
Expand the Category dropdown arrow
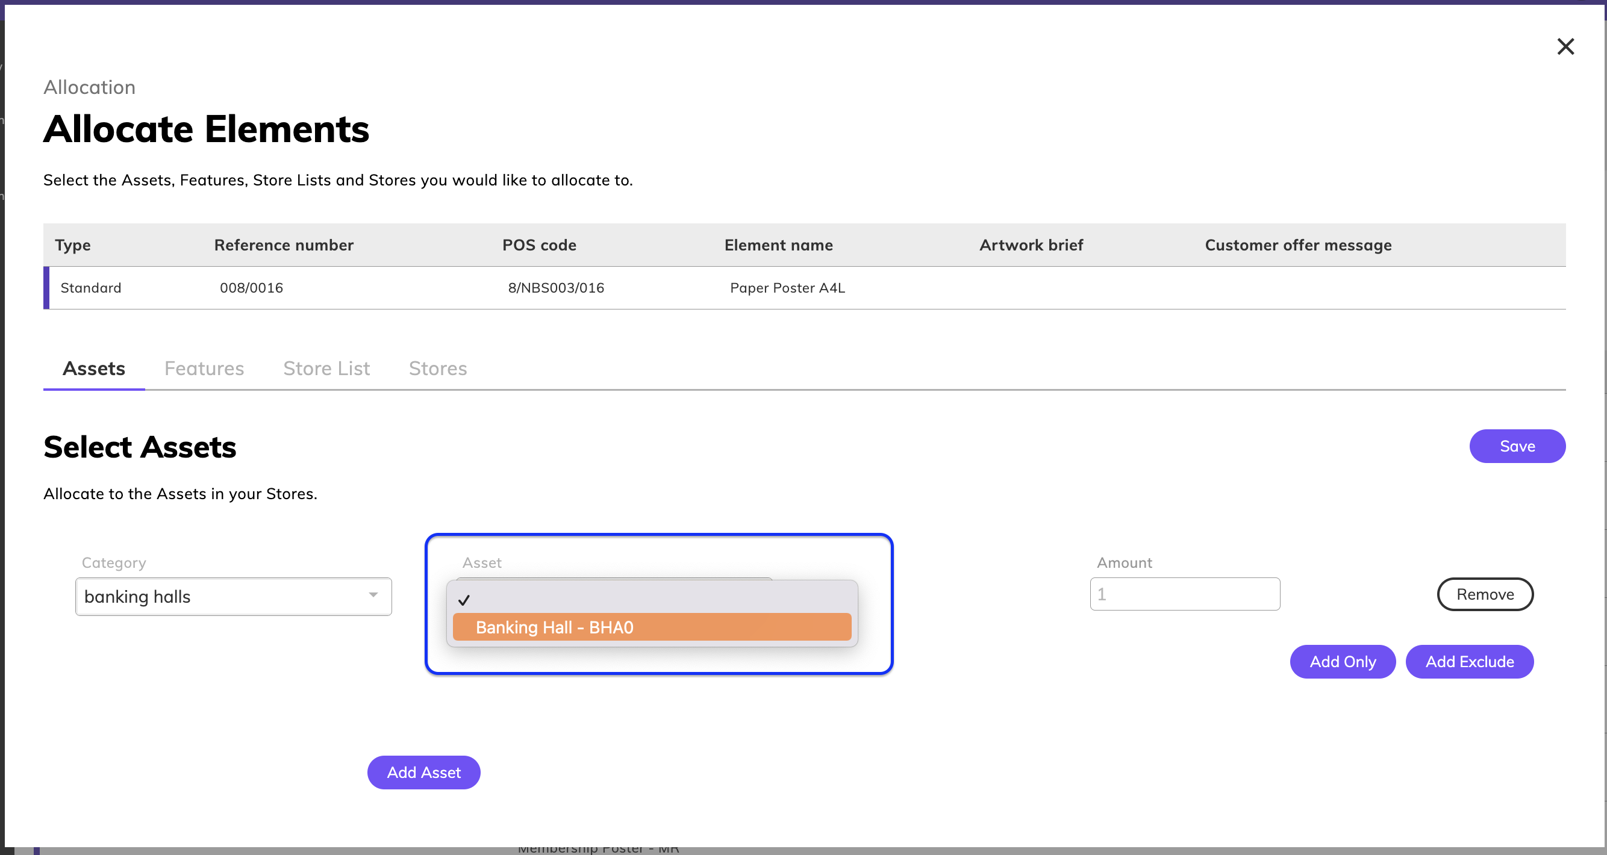373,595
